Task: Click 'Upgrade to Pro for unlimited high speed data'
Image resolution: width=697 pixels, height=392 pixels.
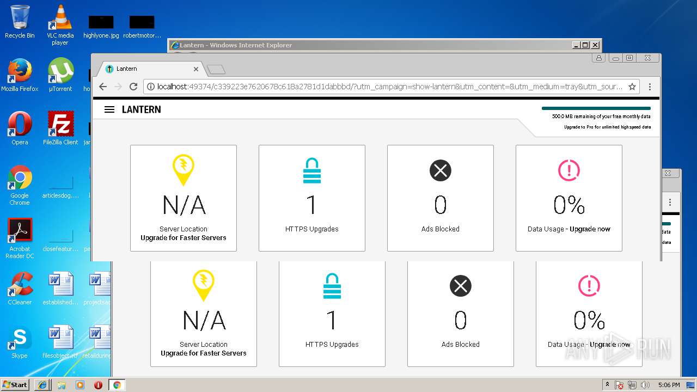Action: tap(607, 127)
